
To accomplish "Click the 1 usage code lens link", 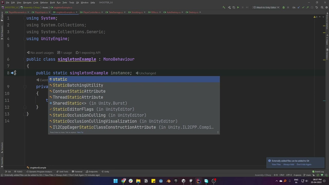I will (x=65, y=53).
